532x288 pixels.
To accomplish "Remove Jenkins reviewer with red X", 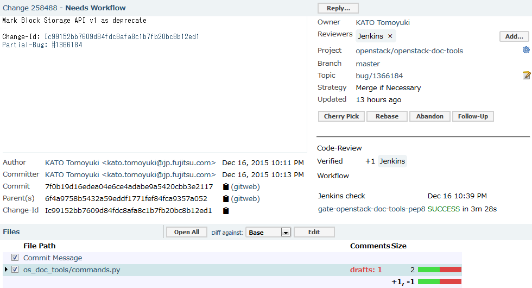I will (x=390, y=36).
